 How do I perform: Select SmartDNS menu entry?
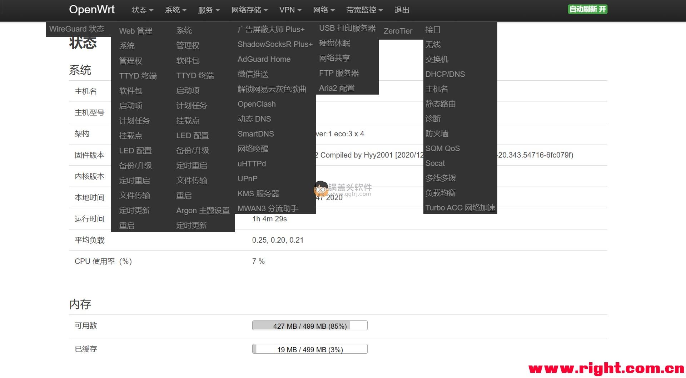pyautogui.click(x=256, y=134)
